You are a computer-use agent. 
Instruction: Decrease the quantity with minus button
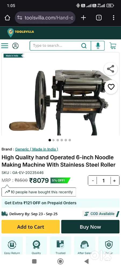pos(93,181)
